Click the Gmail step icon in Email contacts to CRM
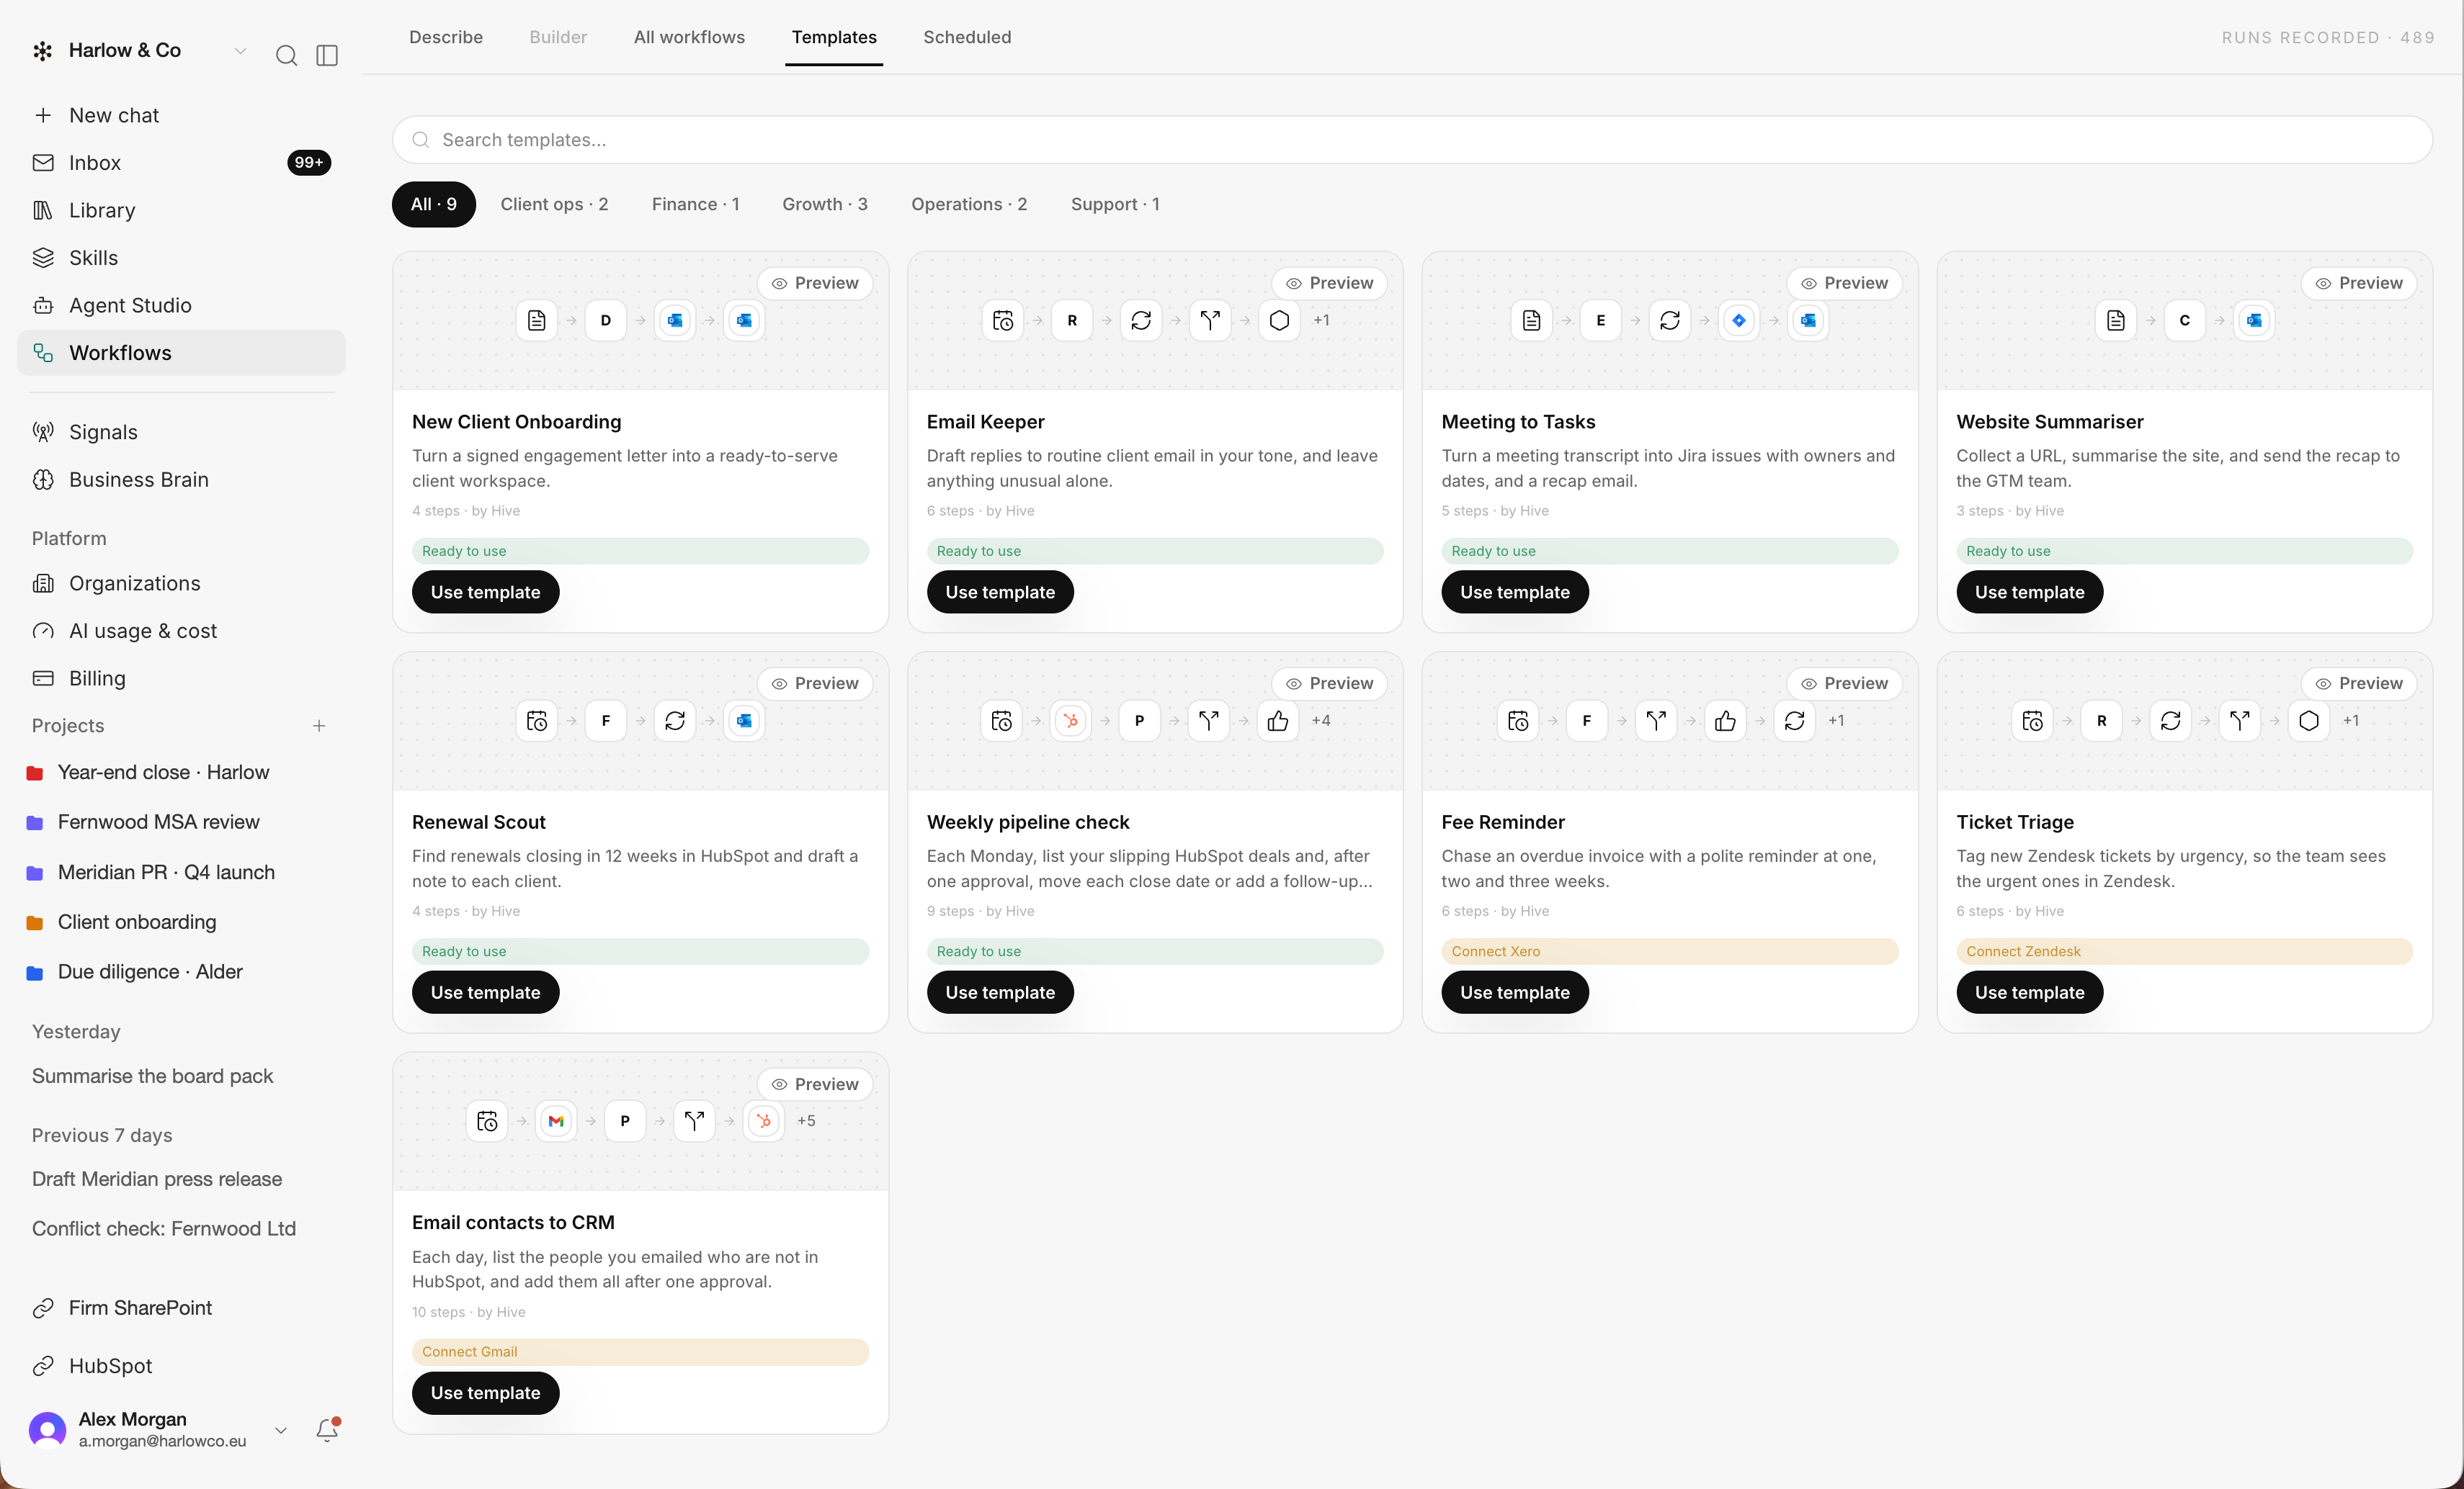Viewport: 2464px width, 1489px height. pos(556,1121)
